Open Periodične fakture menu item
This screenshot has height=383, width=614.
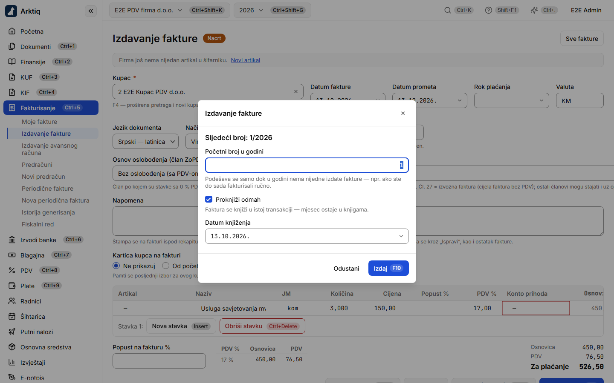pos(47,189)
